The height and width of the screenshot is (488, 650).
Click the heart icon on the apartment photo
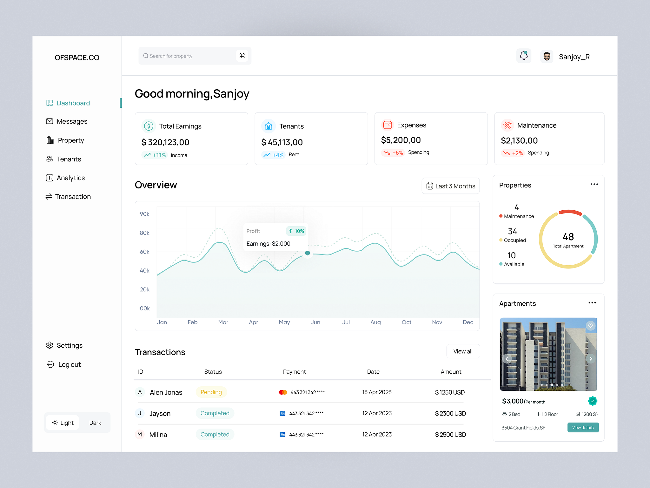(x=590, y=326)
